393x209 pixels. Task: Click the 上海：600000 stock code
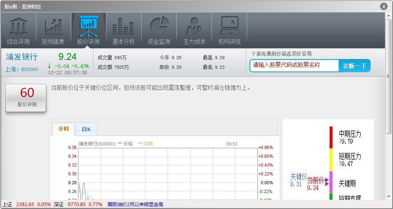[22, 70]
